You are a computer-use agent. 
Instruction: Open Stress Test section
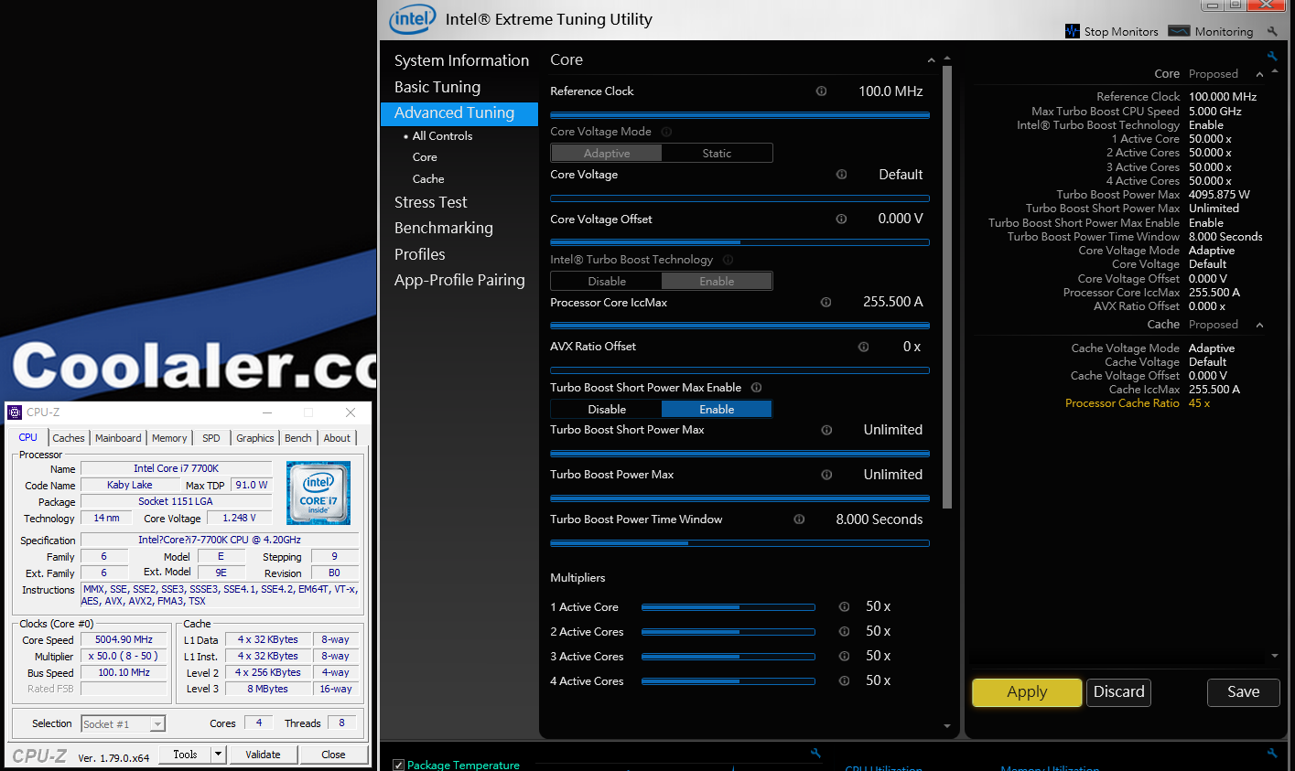click(x=430, y=202)
